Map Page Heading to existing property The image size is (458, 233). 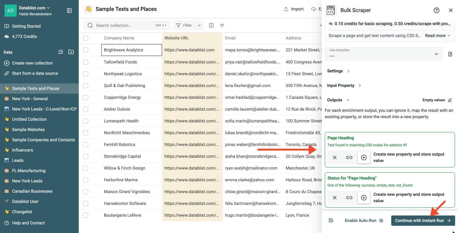click(349, 157)
